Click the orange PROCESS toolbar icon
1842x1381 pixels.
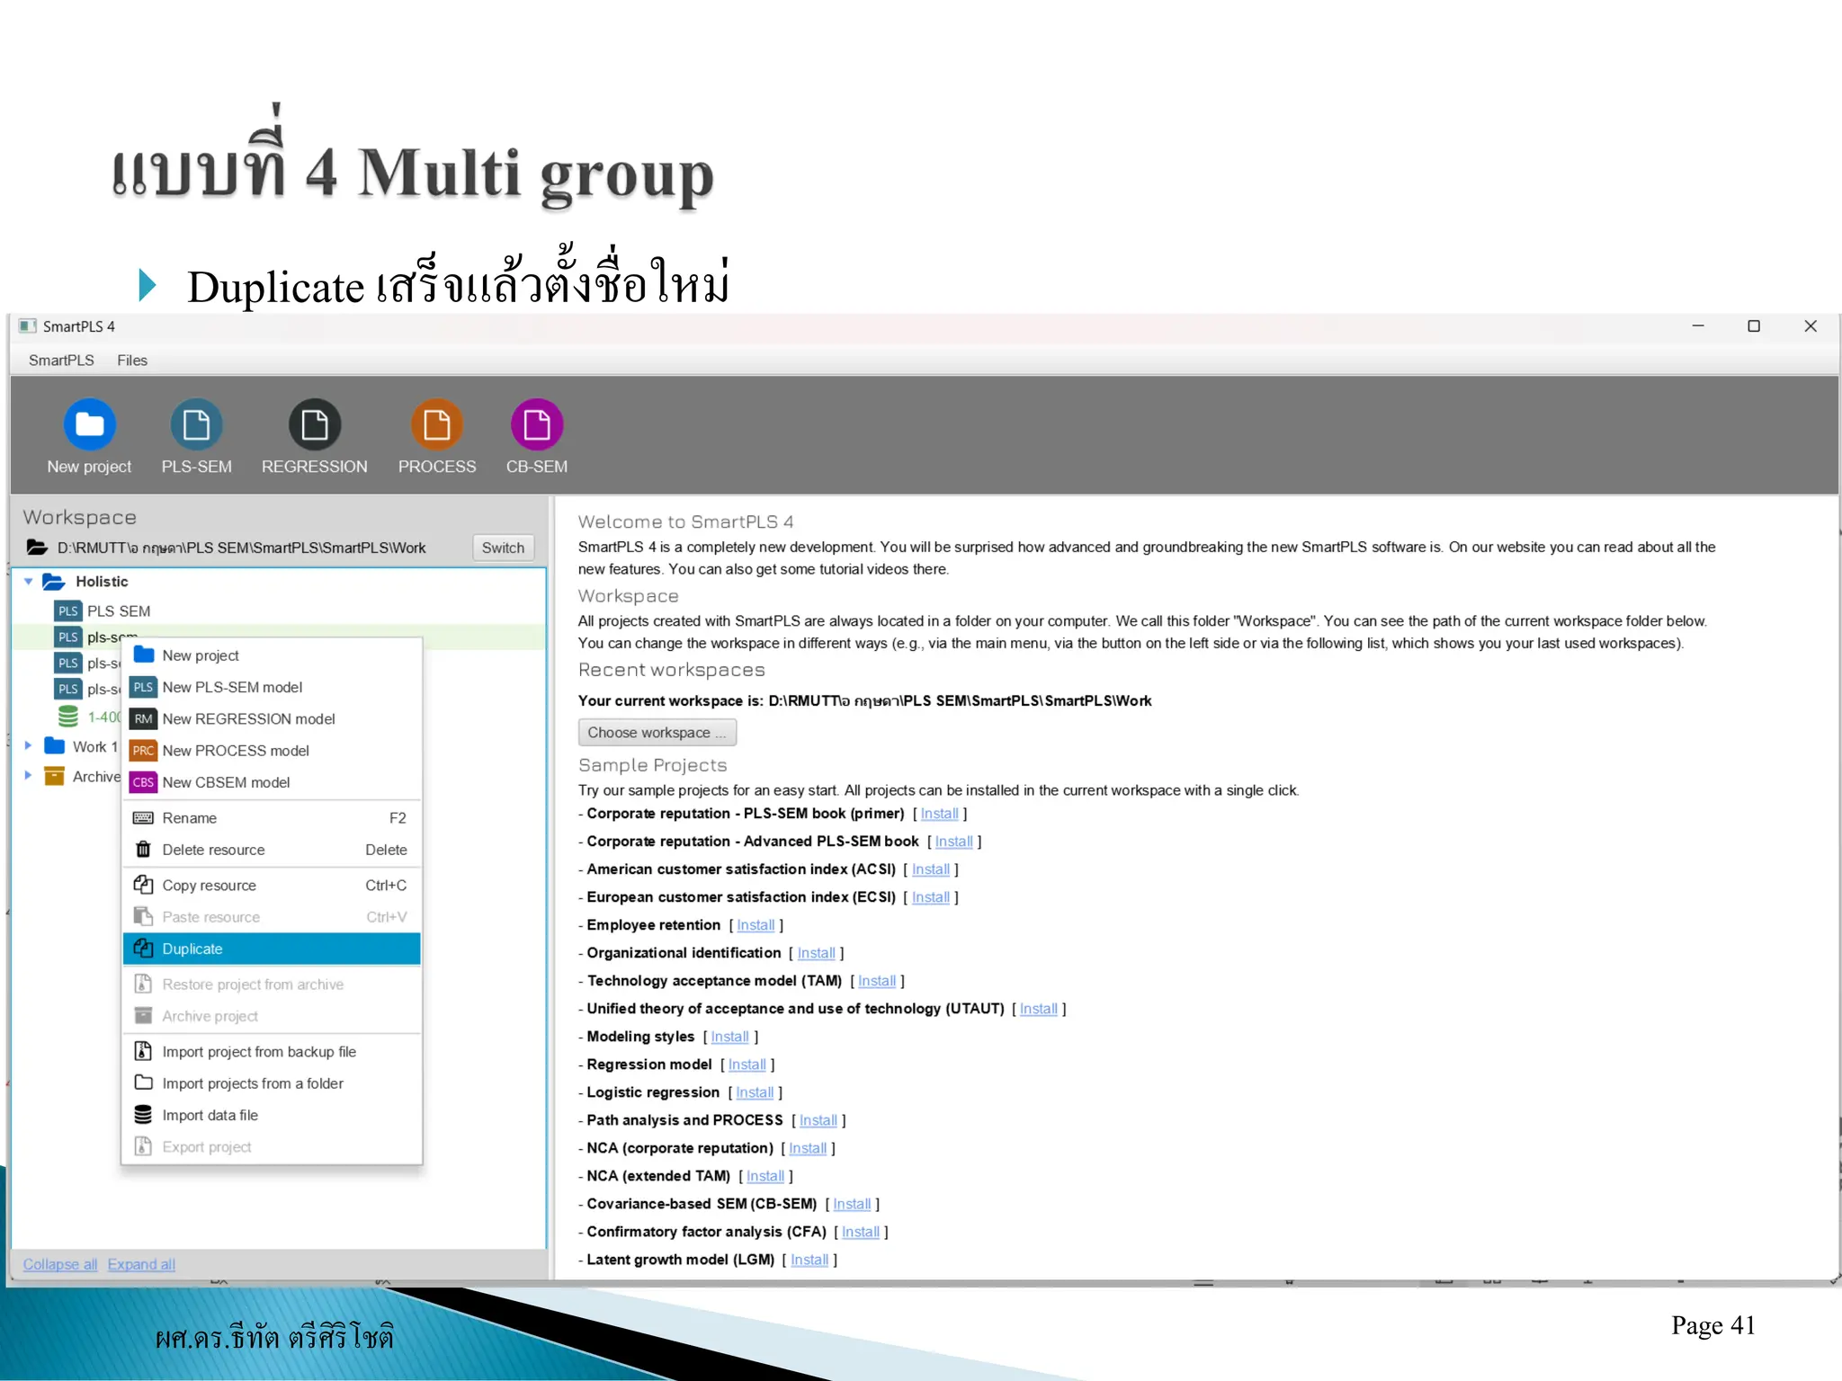pos(436,424)
